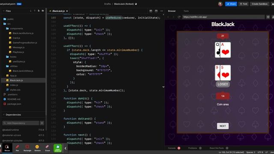
Task: Switch to the Tests tab
Action: tap(186, 11)
